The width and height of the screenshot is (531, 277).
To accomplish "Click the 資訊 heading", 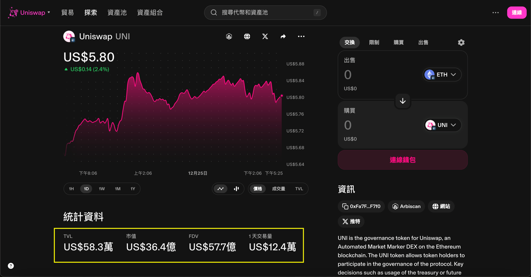I will (346, 189).
